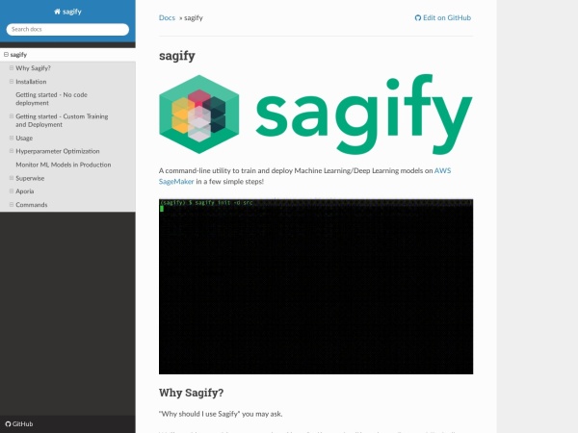
Task: Open Aporia section in sidebar
Action: pos(25,191)
